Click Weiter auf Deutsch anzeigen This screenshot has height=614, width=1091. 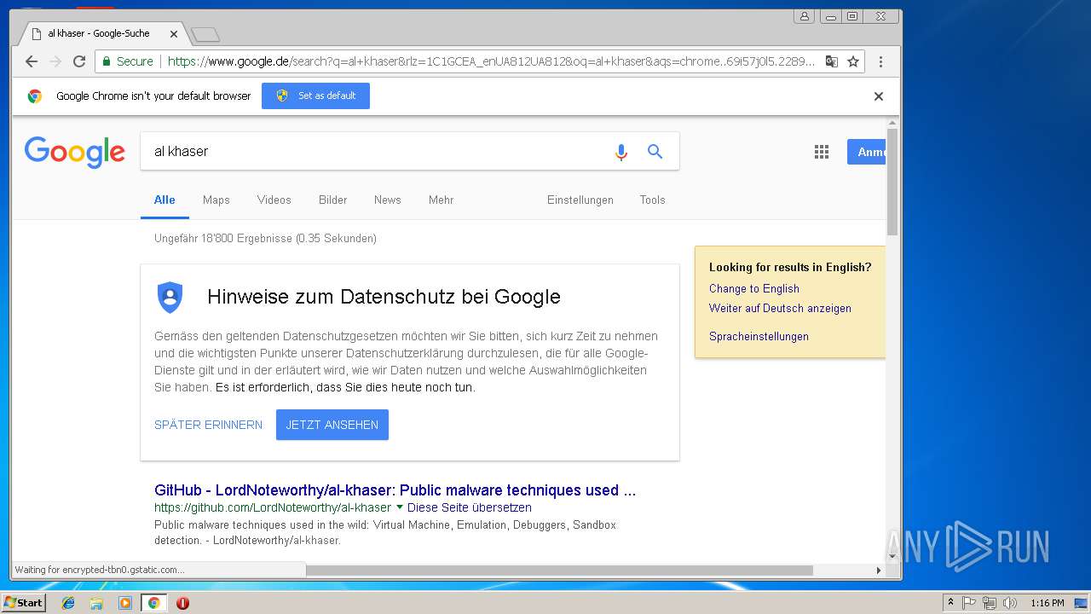tap(780, 308)
